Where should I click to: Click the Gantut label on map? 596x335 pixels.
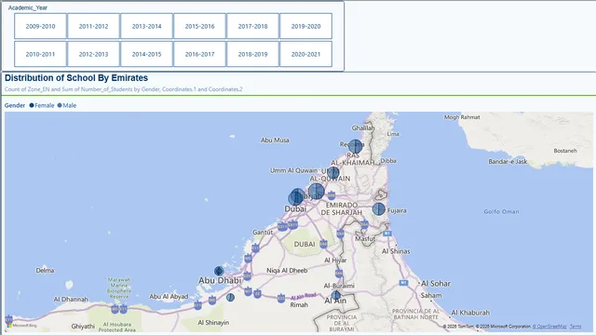(x=263, y=232)
